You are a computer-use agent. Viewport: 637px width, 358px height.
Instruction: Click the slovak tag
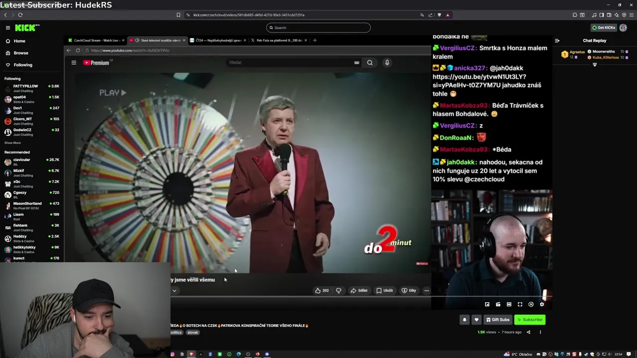click(193, 332)
